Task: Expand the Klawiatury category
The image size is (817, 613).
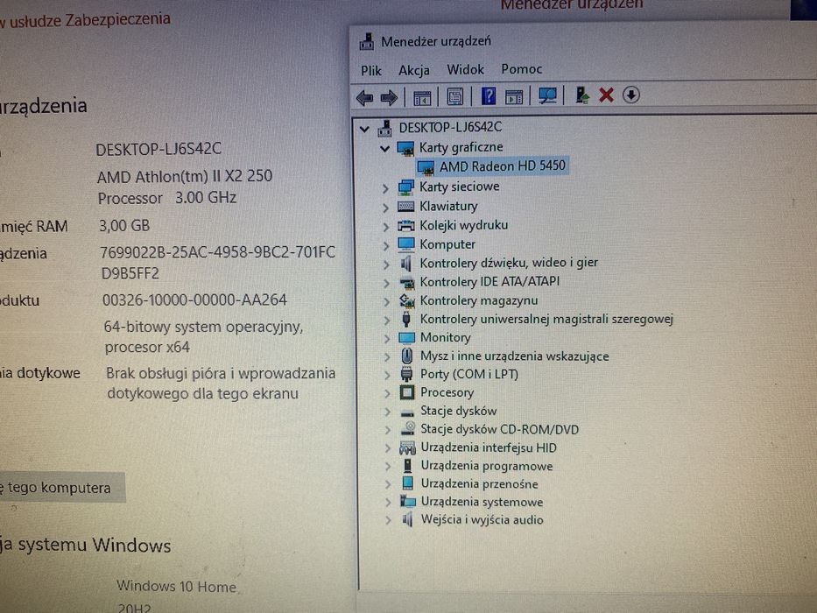Action: (385, 208)
